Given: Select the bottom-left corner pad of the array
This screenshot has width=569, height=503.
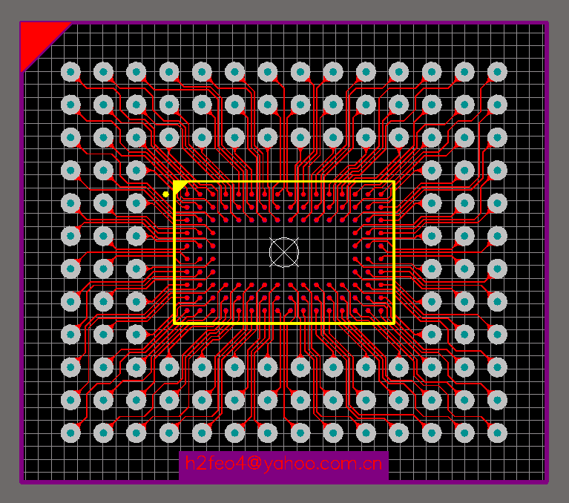Looking at the screenshot, I should (70, 433).
